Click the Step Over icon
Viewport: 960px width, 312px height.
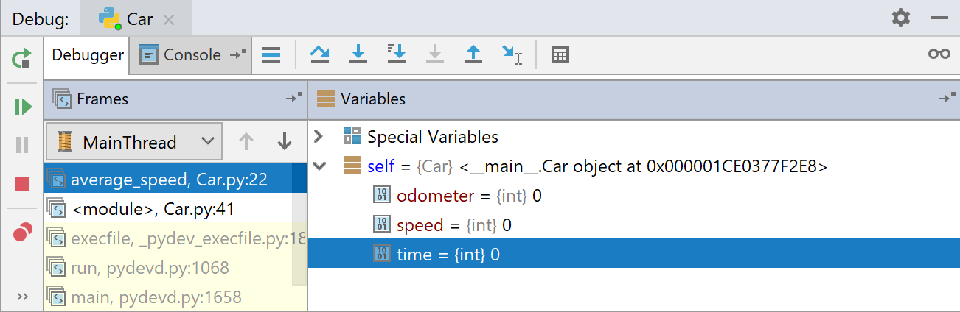(319, 54)
